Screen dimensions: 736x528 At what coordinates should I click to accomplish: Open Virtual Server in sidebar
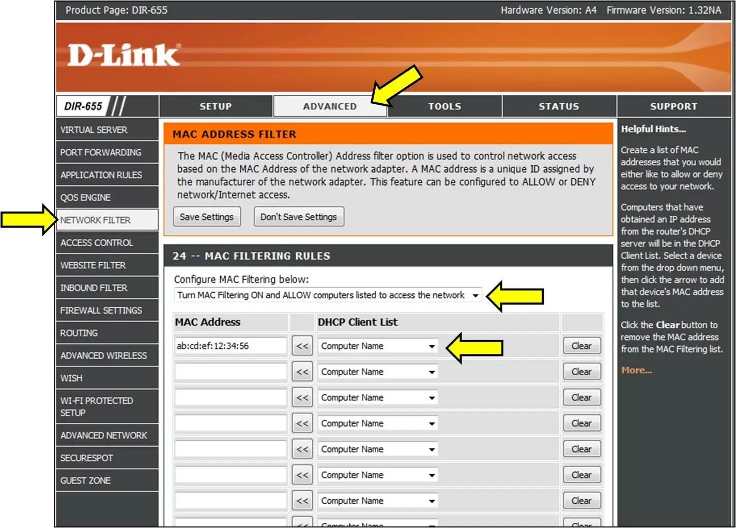click(107, 130)
